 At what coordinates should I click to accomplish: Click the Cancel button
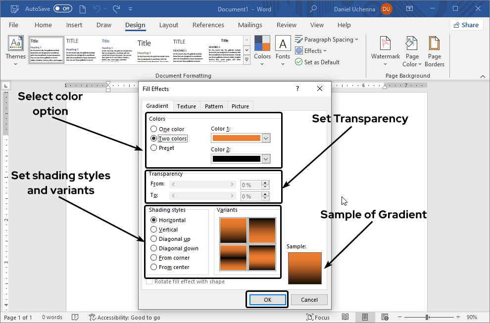(309, 300)
